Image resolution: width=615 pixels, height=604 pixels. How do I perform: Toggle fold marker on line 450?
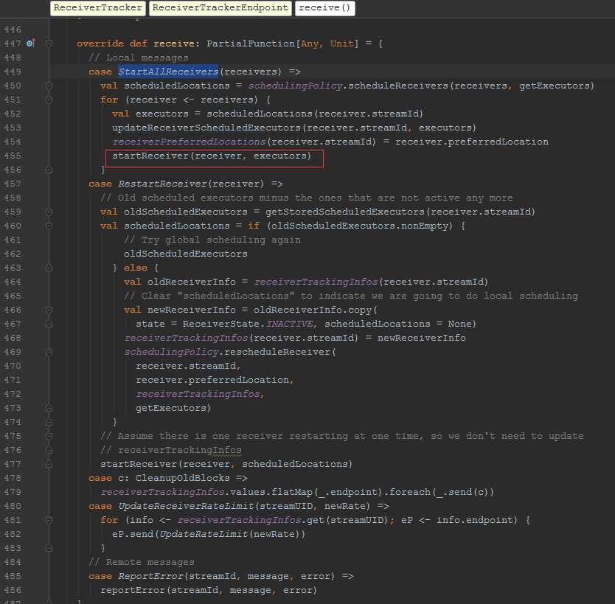tap(49, 86)
